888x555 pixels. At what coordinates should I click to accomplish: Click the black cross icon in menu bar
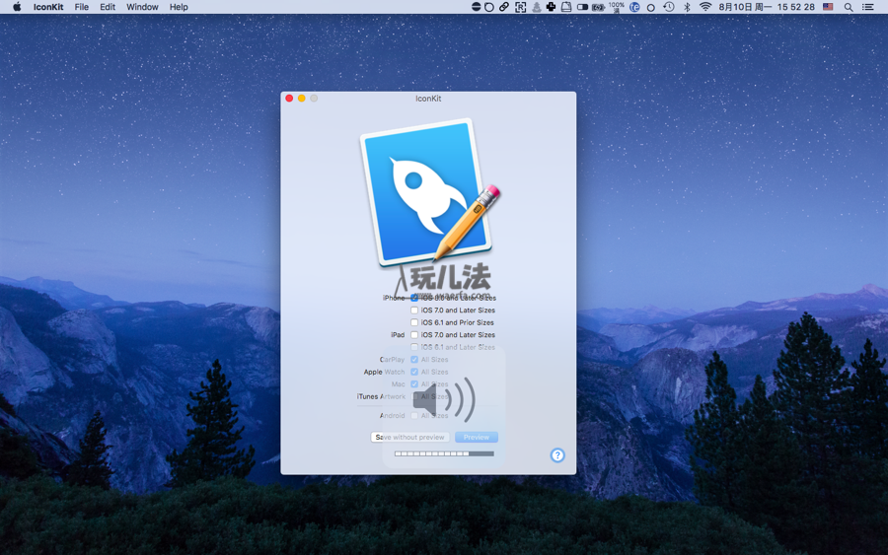click(551, 7)
